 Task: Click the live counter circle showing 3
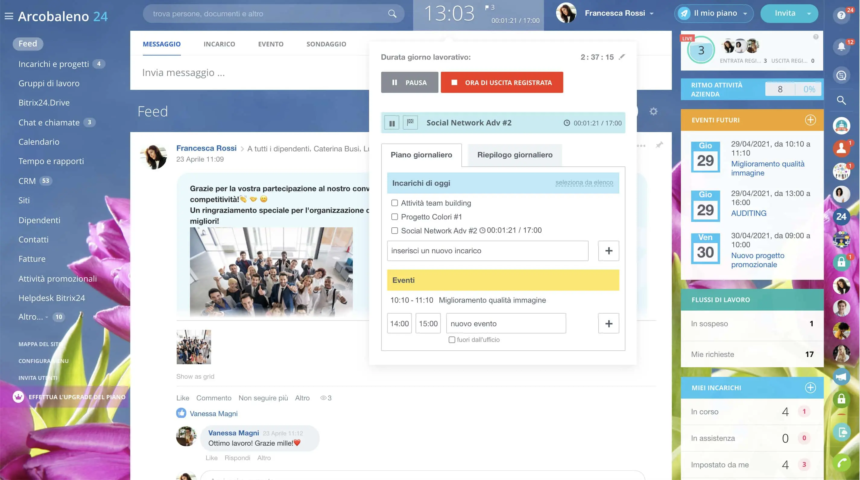click(701, 50)
